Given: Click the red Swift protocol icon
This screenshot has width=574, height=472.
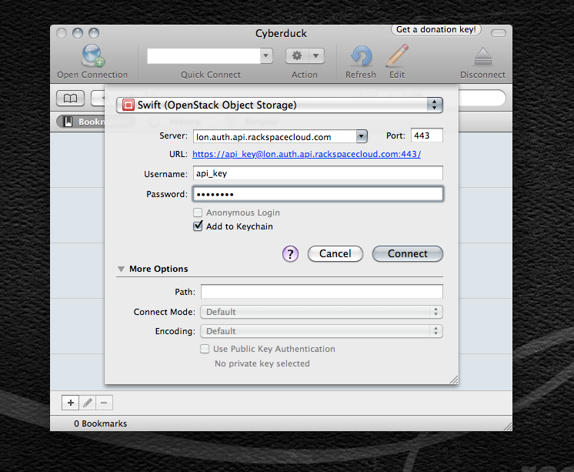Looking at the screenshot, I should point(128,105).
